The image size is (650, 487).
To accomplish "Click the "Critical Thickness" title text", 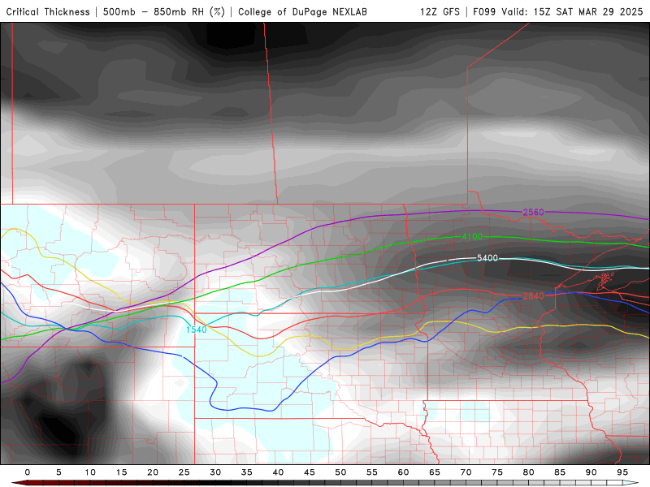I will pyautogui.click(x=48, y=11).
